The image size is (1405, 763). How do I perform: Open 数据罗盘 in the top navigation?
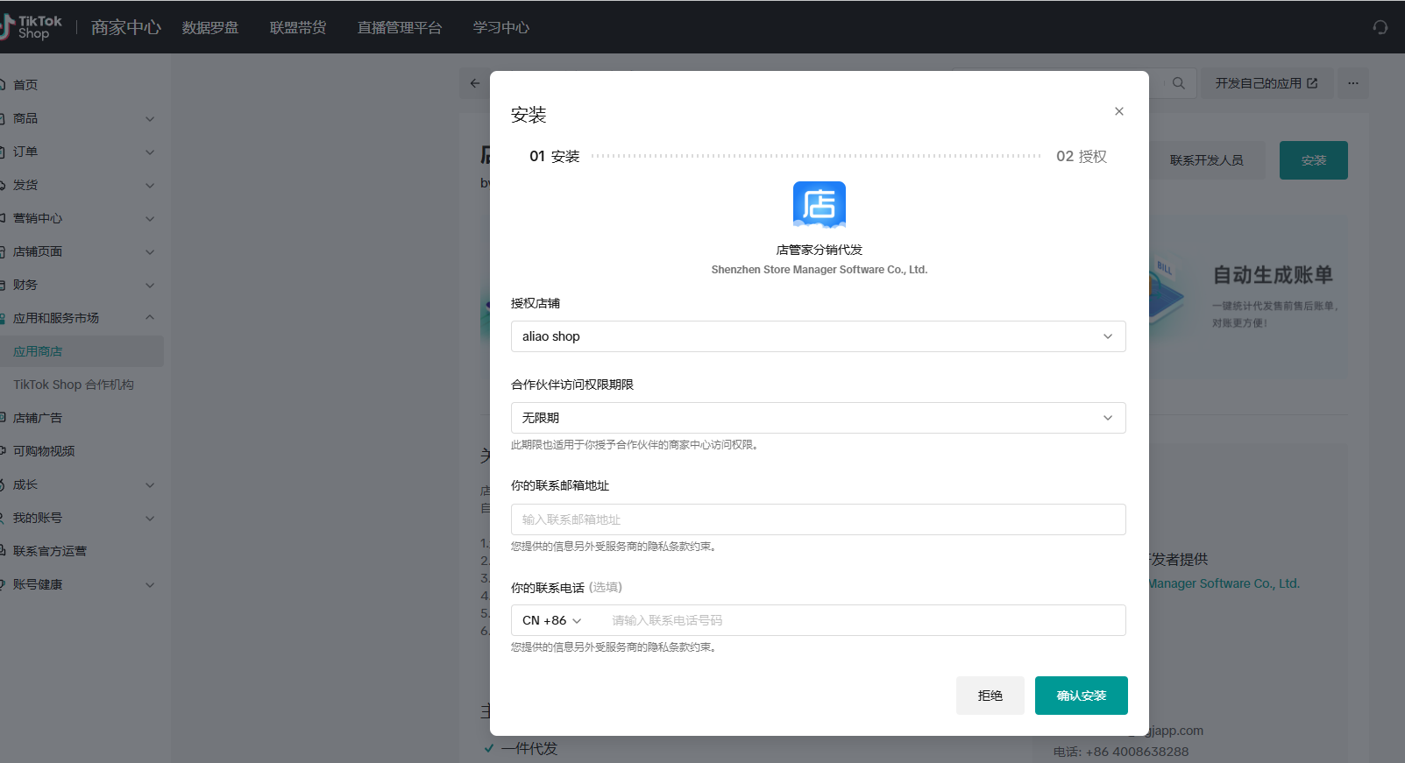(210, 27)
